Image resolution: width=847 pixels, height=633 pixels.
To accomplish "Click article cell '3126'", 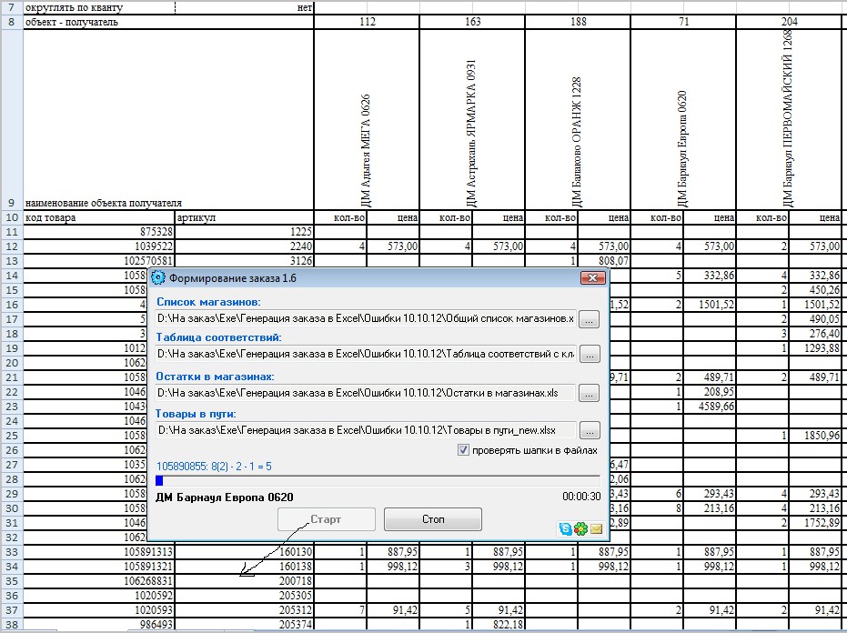I will 245,261.
